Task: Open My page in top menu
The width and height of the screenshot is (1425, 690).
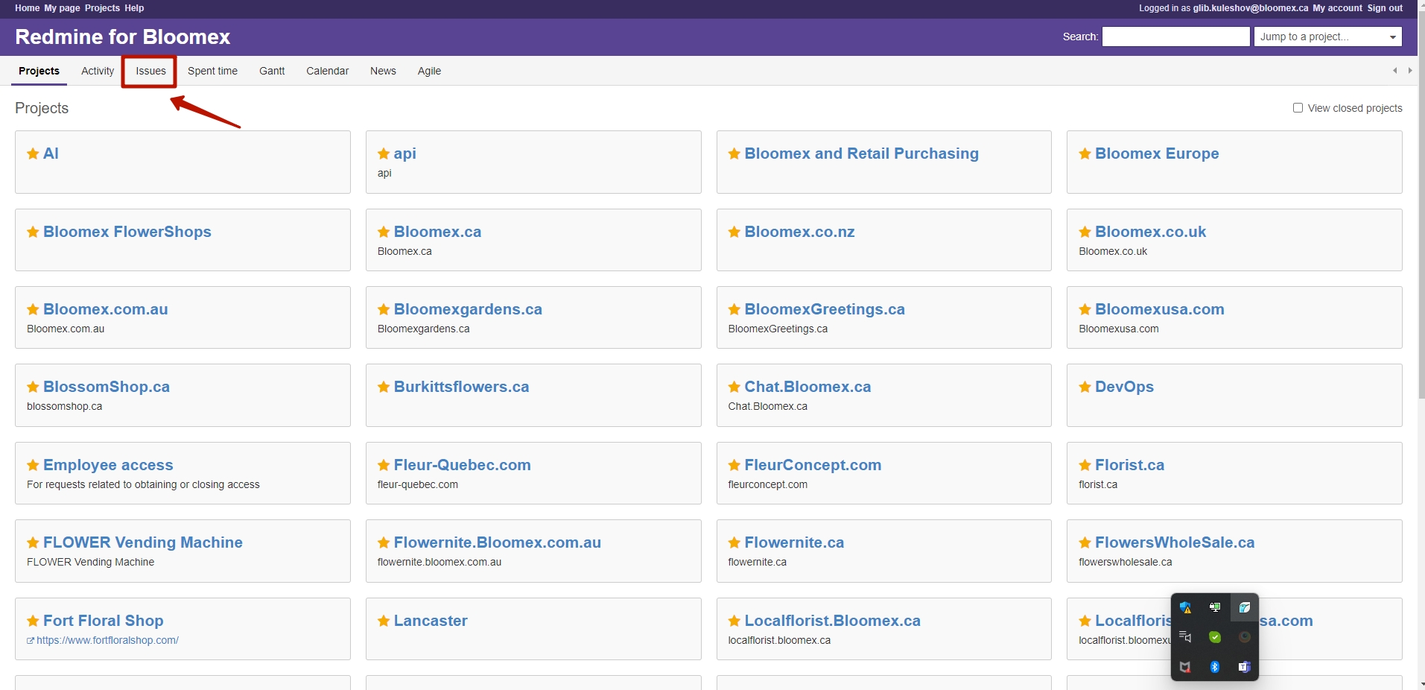Action: point(62,8)
